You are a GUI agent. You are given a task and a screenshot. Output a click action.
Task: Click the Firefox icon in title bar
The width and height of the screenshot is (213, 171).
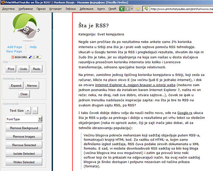click(x=3, y=2)
